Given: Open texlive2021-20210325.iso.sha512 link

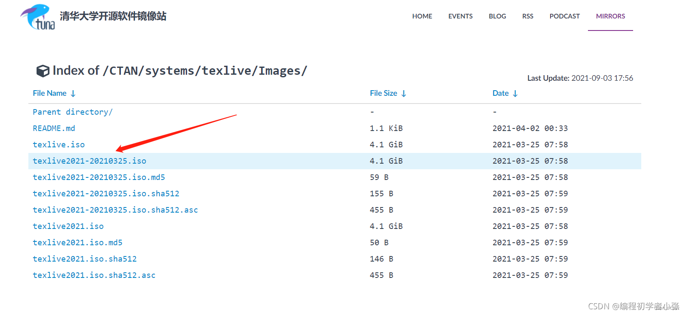Looking at the screenshot, I should pos(106,194).
